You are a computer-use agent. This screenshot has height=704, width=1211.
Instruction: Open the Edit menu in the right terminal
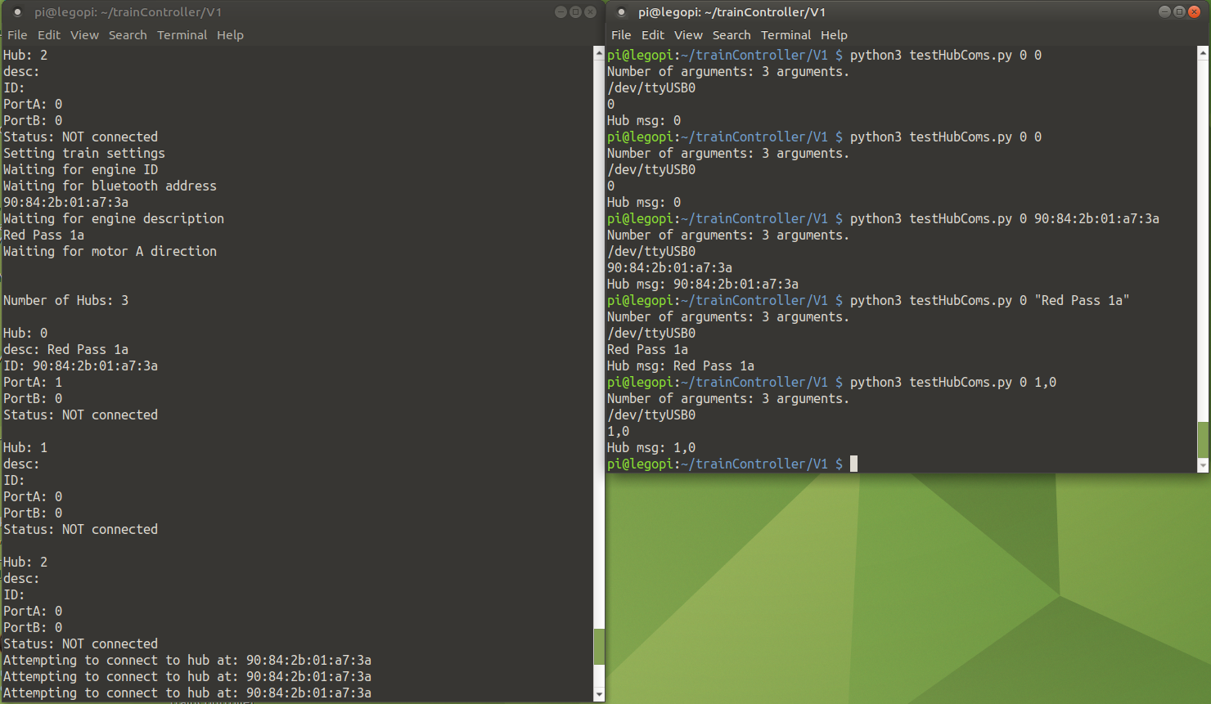653,35
